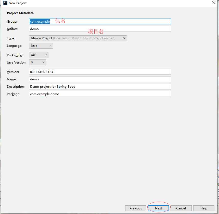This screenshot has width=219, height=214.
Task: Click the Group label
Action: 12,22
